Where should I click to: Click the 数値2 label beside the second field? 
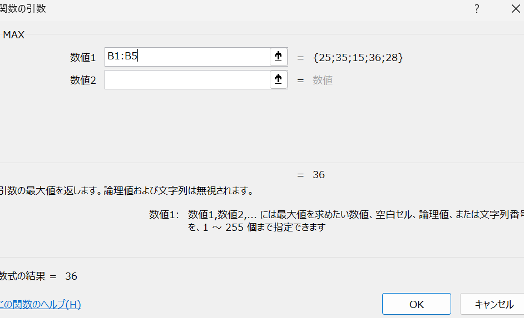83,80
